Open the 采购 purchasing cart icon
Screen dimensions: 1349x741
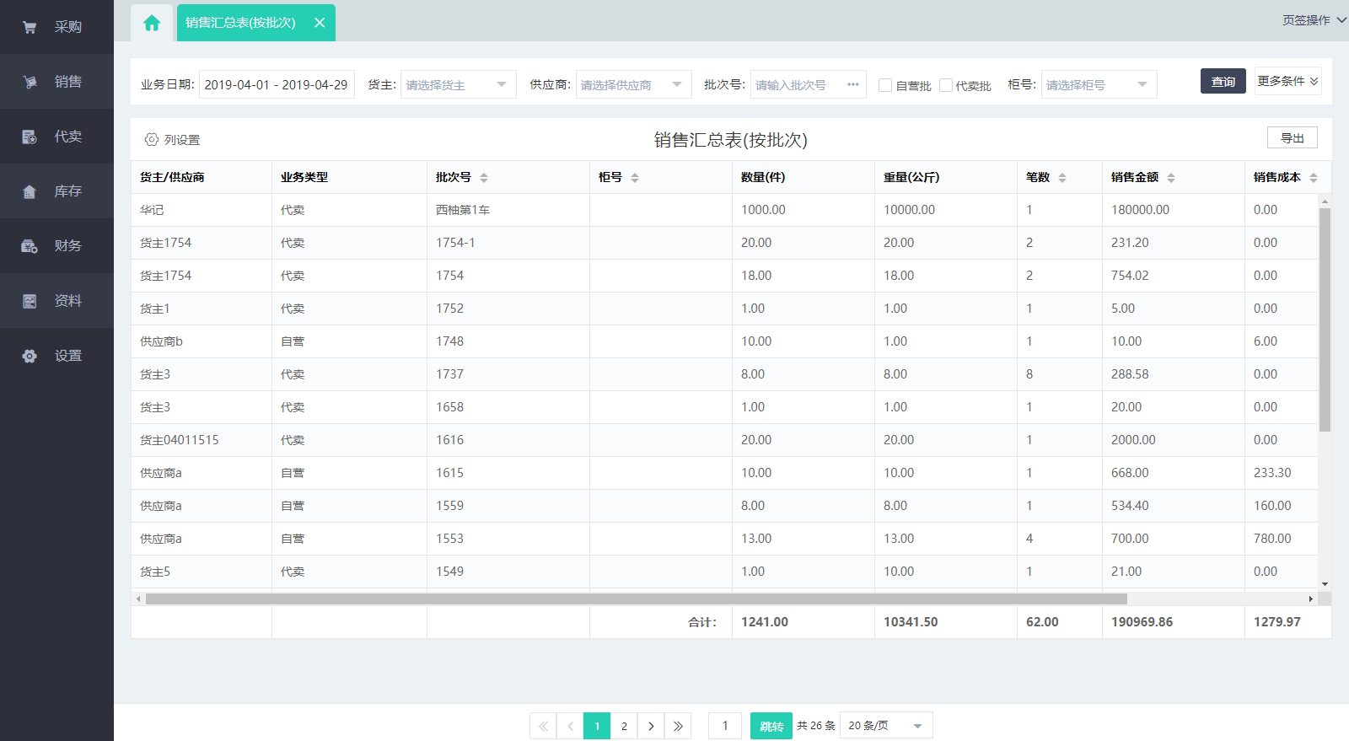30,27
